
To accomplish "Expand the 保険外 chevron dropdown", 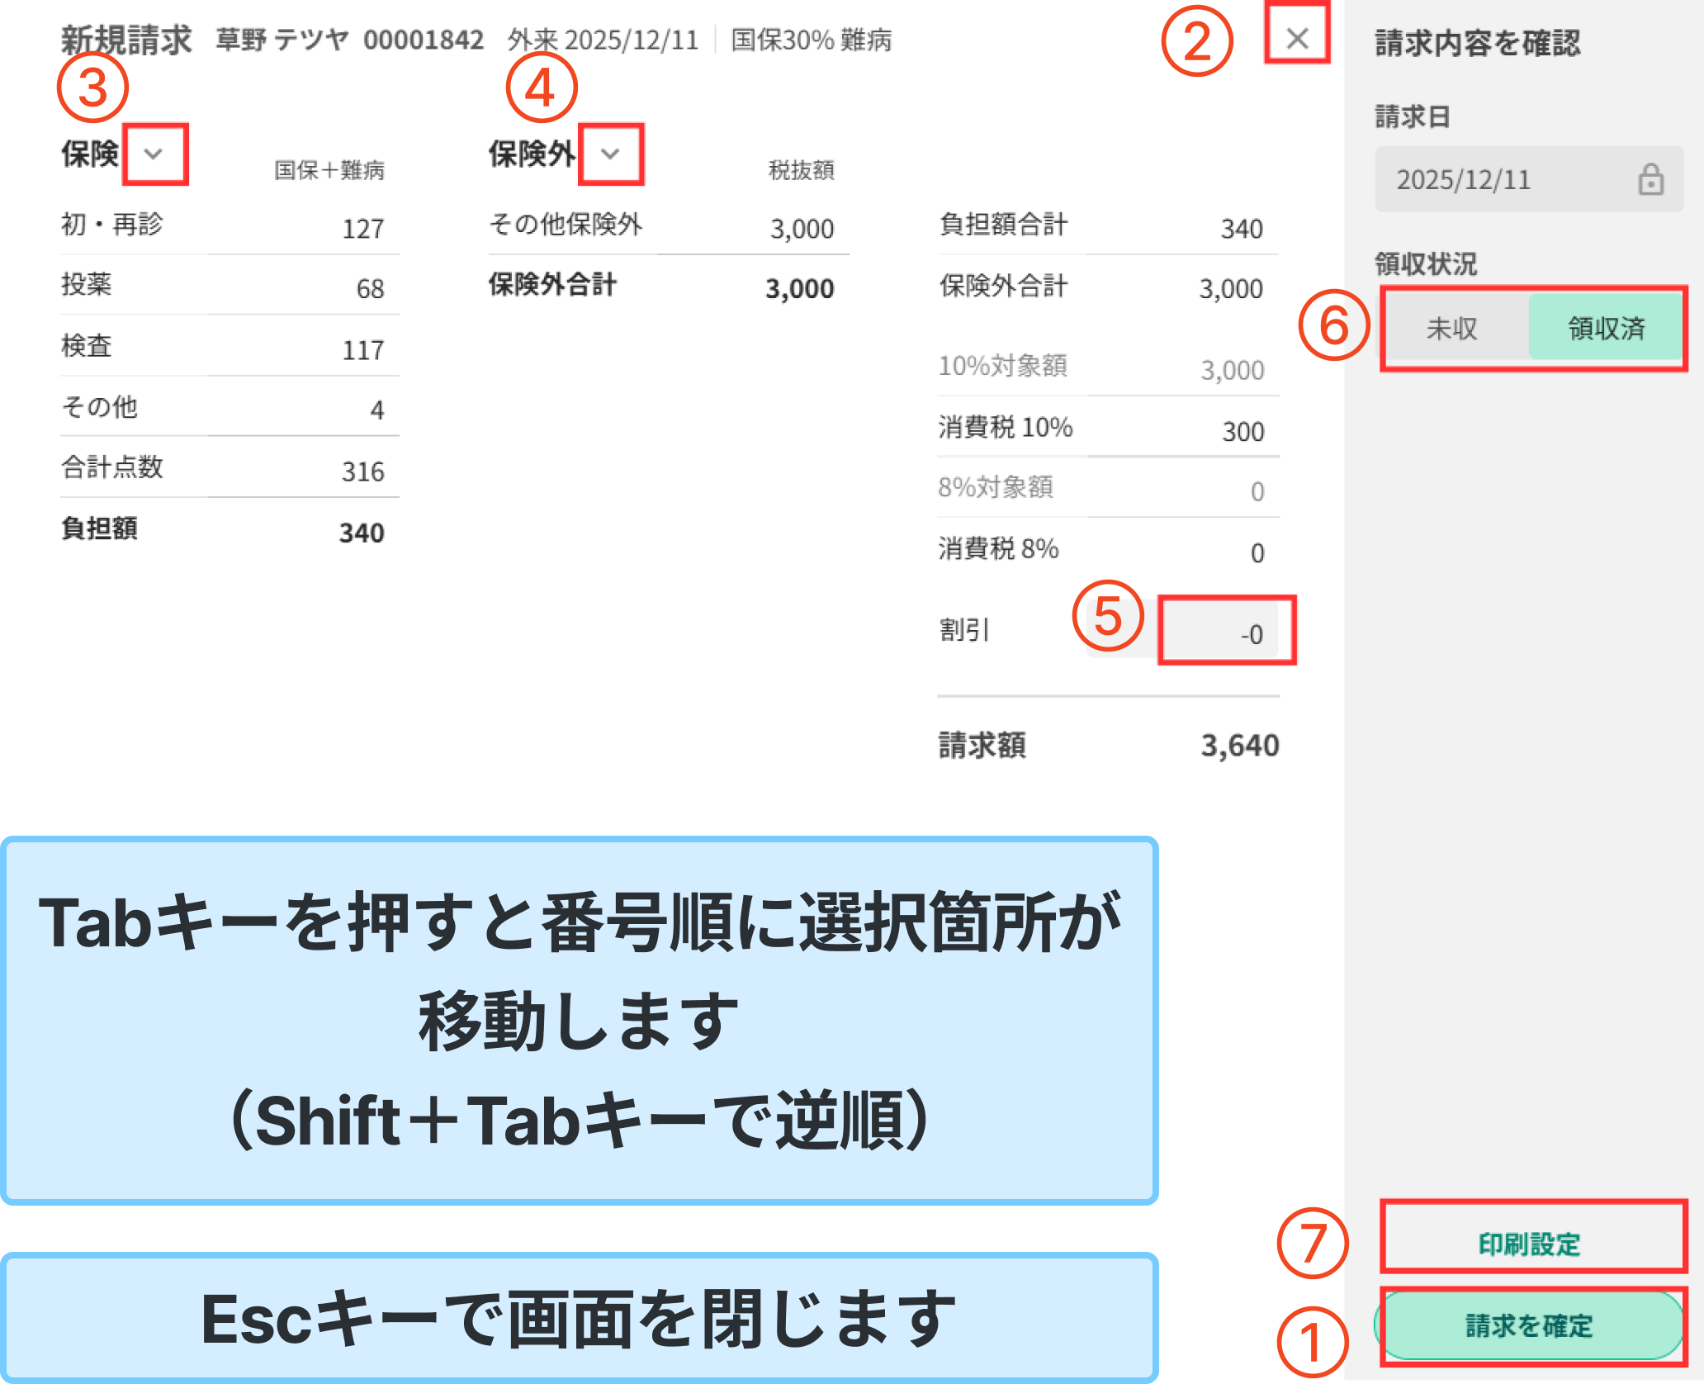I will [x=610, y=154].
